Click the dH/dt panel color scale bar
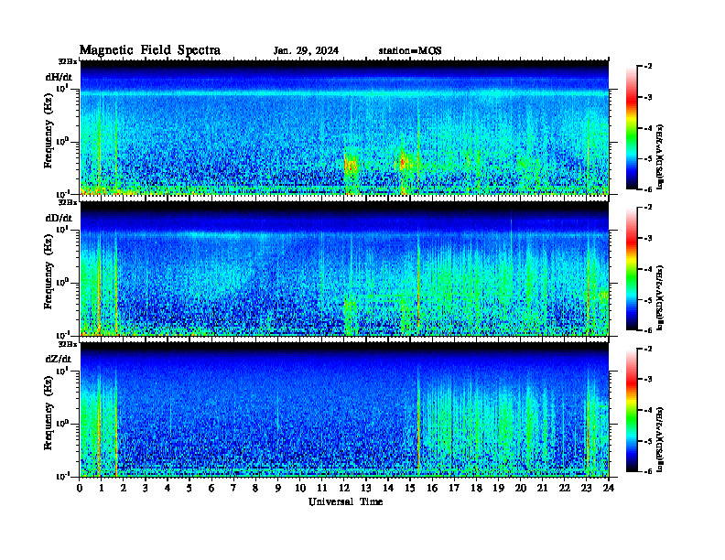The width and height of the screenshot is (725, 560). click(x=631, y=128)
